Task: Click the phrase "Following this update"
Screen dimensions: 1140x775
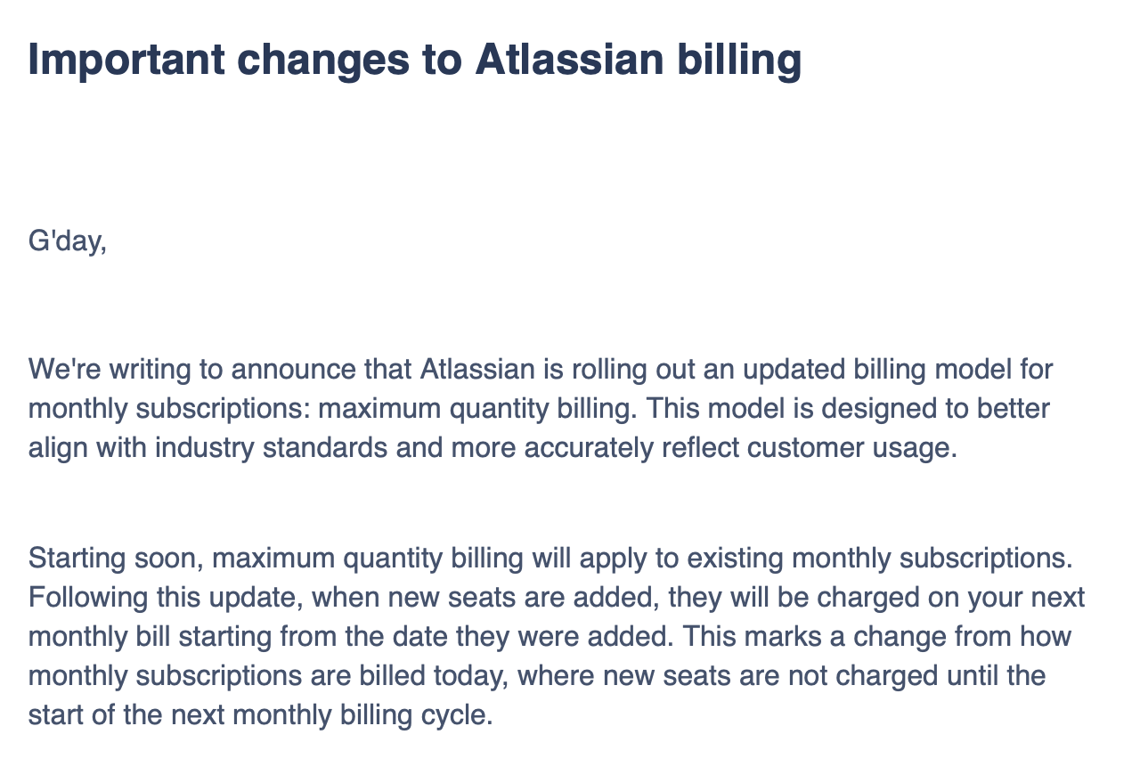Action: [x=170, y=598]
